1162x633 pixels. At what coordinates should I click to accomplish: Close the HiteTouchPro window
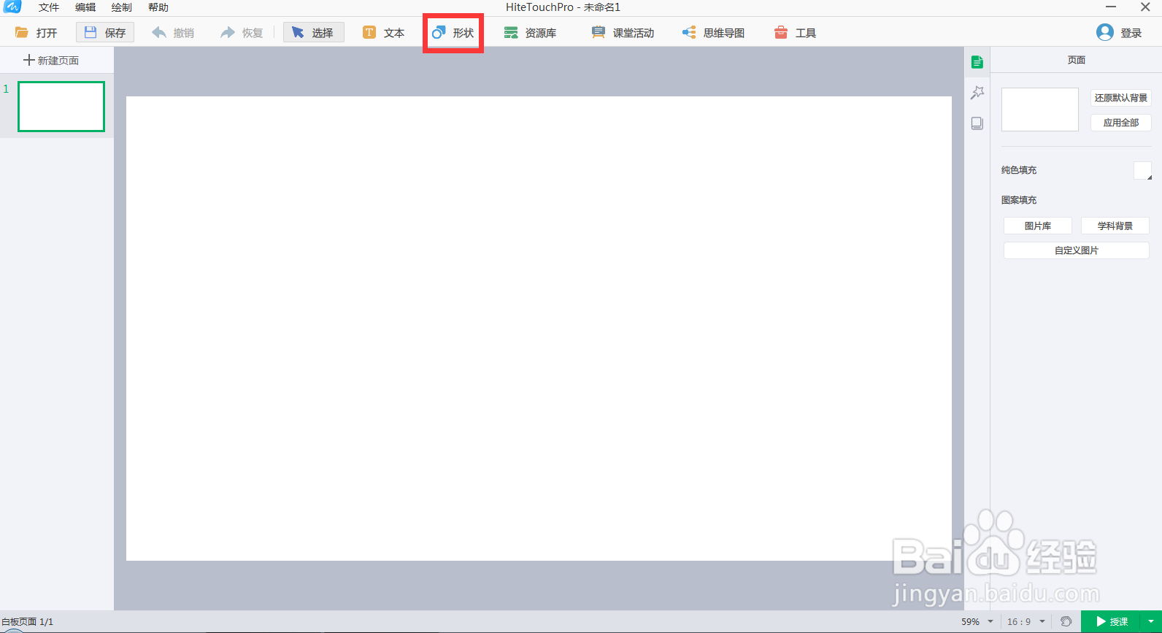[x=1145, y=7]
